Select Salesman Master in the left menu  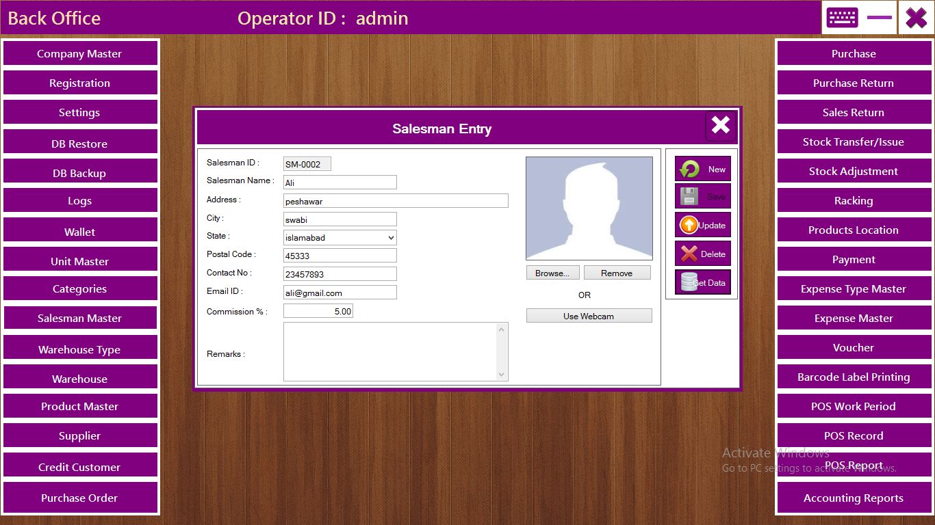[x=80, y=318]
